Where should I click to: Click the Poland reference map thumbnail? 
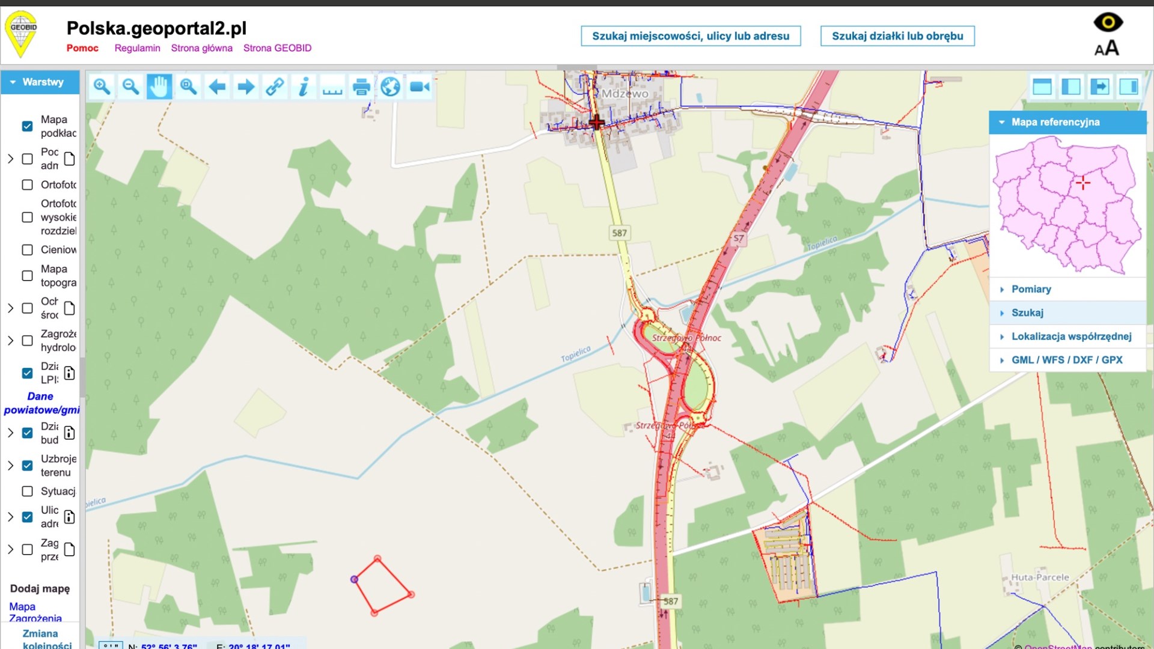[1067, 205]
